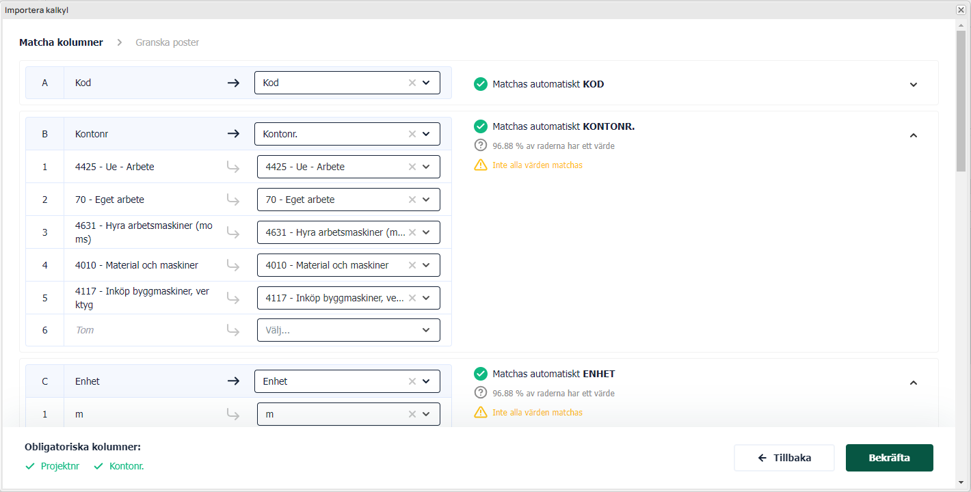This screenshot has width=971, height=492.
Task: Go to the Granska poster step
Action: (167, 42)
